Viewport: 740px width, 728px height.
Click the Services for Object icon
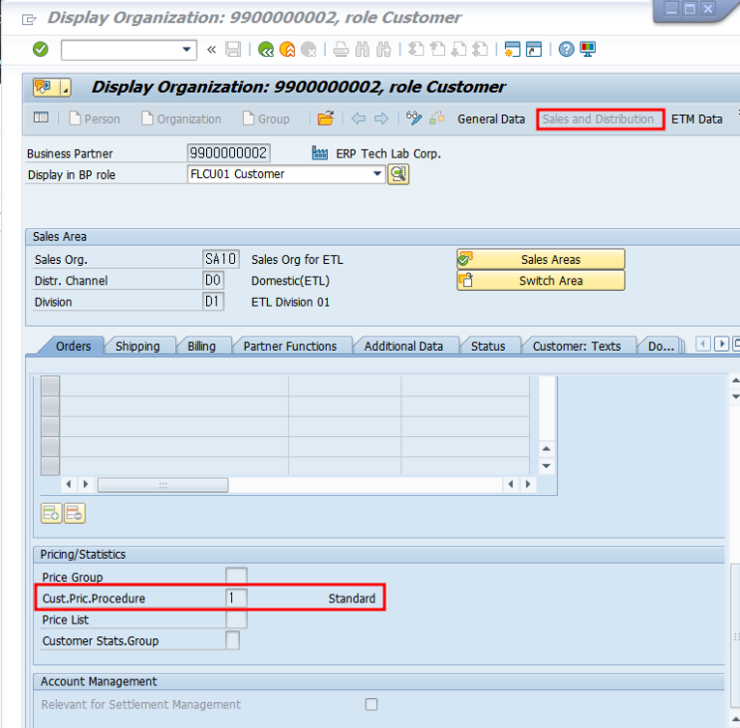(x=46, y=88)
